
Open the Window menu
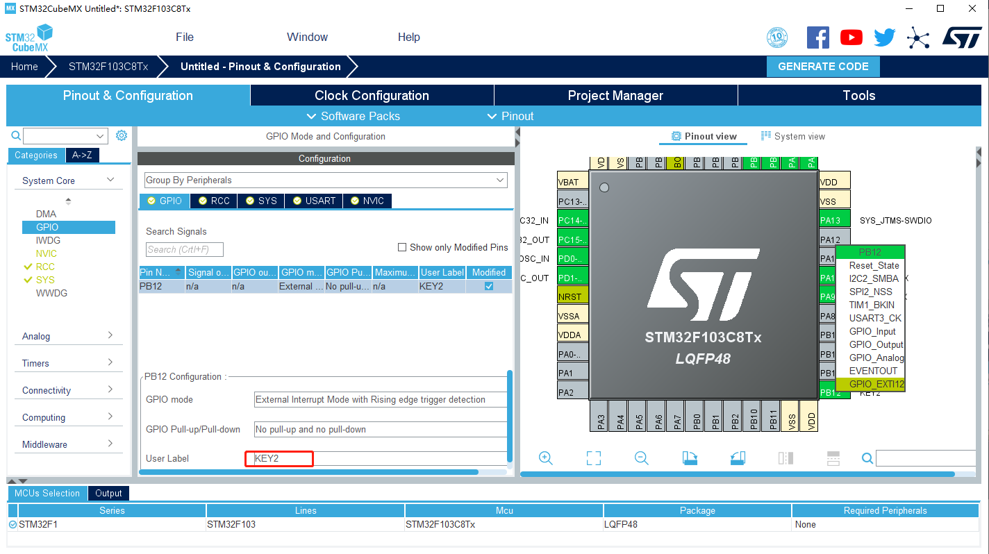click(307, 37)
